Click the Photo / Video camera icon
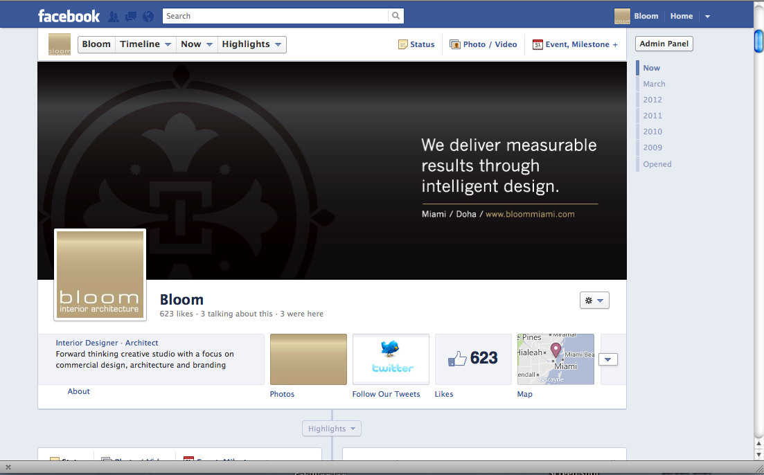Image resolution: width=764 pixels, height=475 pixels. [x=454, y=45]
